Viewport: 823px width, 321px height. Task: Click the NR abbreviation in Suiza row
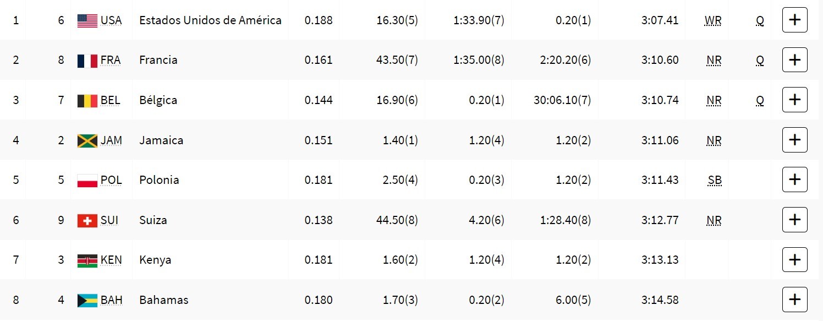click(x=714, y=221)
